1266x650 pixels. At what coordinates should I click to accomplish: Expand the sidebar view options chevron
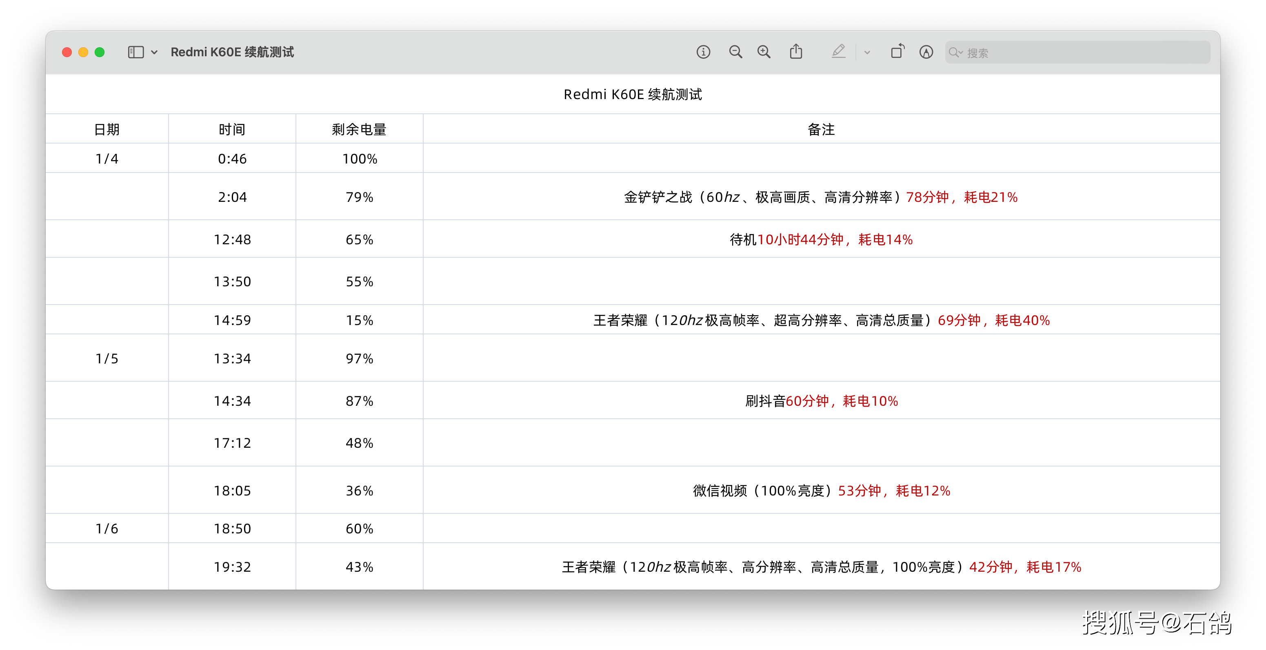pyautogui.click(x=154, y=52)
